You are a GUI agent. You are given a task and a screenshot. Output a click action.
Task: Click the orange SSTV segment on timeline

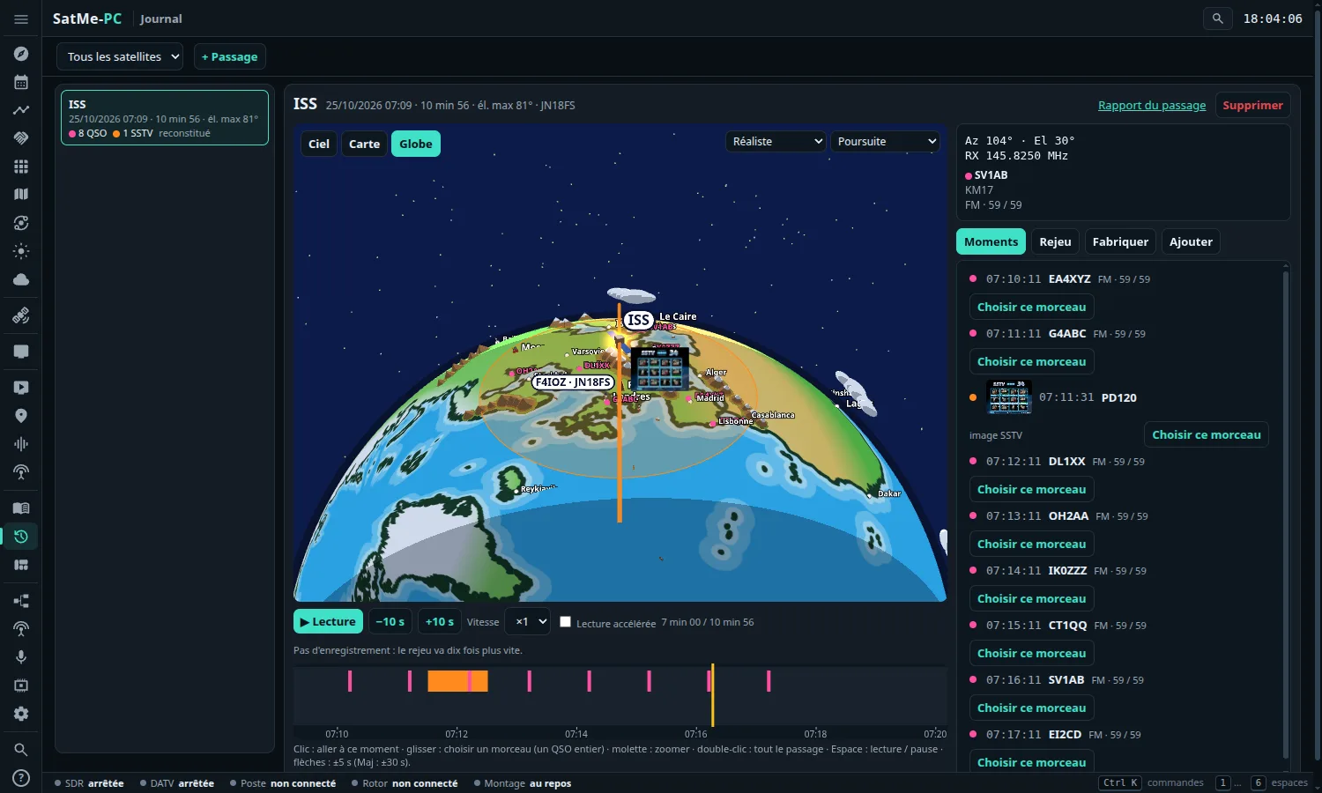tap(457, 680)
